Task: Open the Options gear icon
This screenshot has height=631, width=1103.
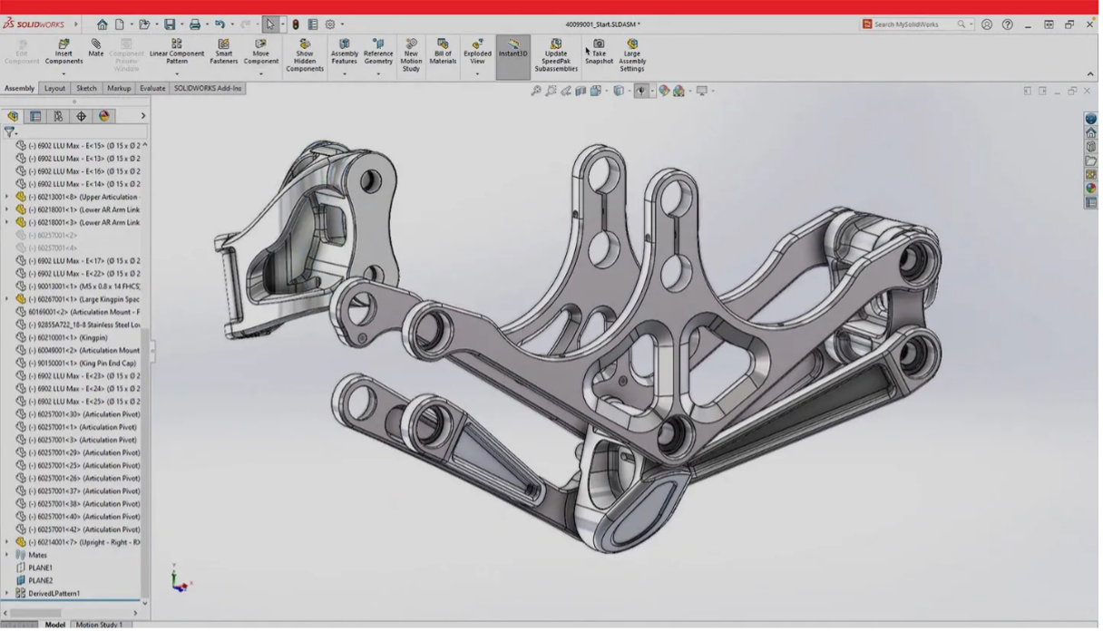Action: [330, 24]
